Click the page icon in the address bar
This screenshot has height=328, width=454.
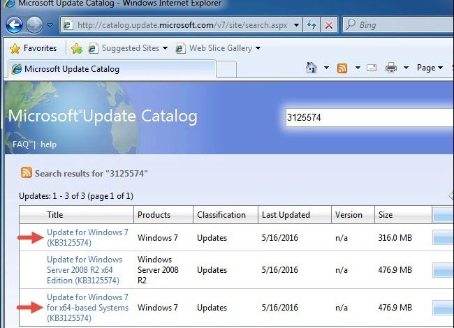pyautogui.click(x=68, y=25)
